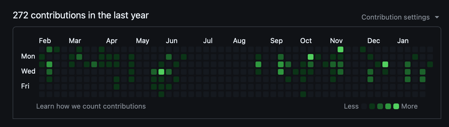The width and height of the screenshot is (449, 127).
Task: Select the green Saturday cell in late May
Action: [161, 94]
